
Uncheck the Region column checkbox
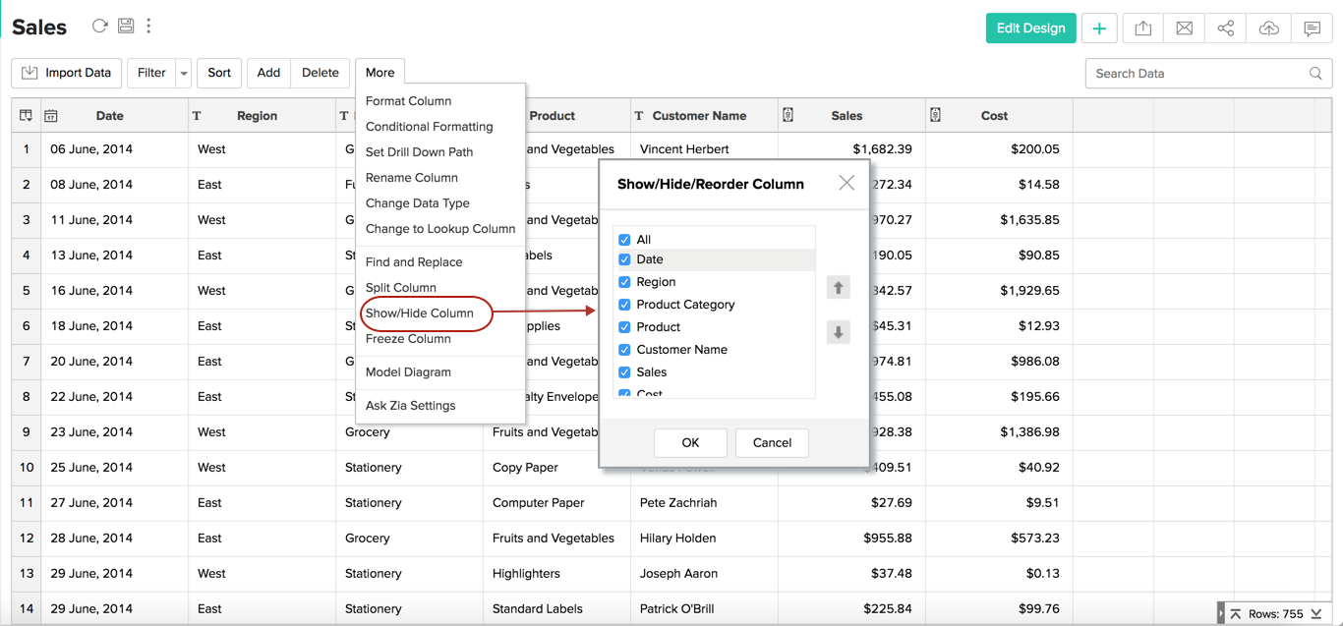pos(624,282)
